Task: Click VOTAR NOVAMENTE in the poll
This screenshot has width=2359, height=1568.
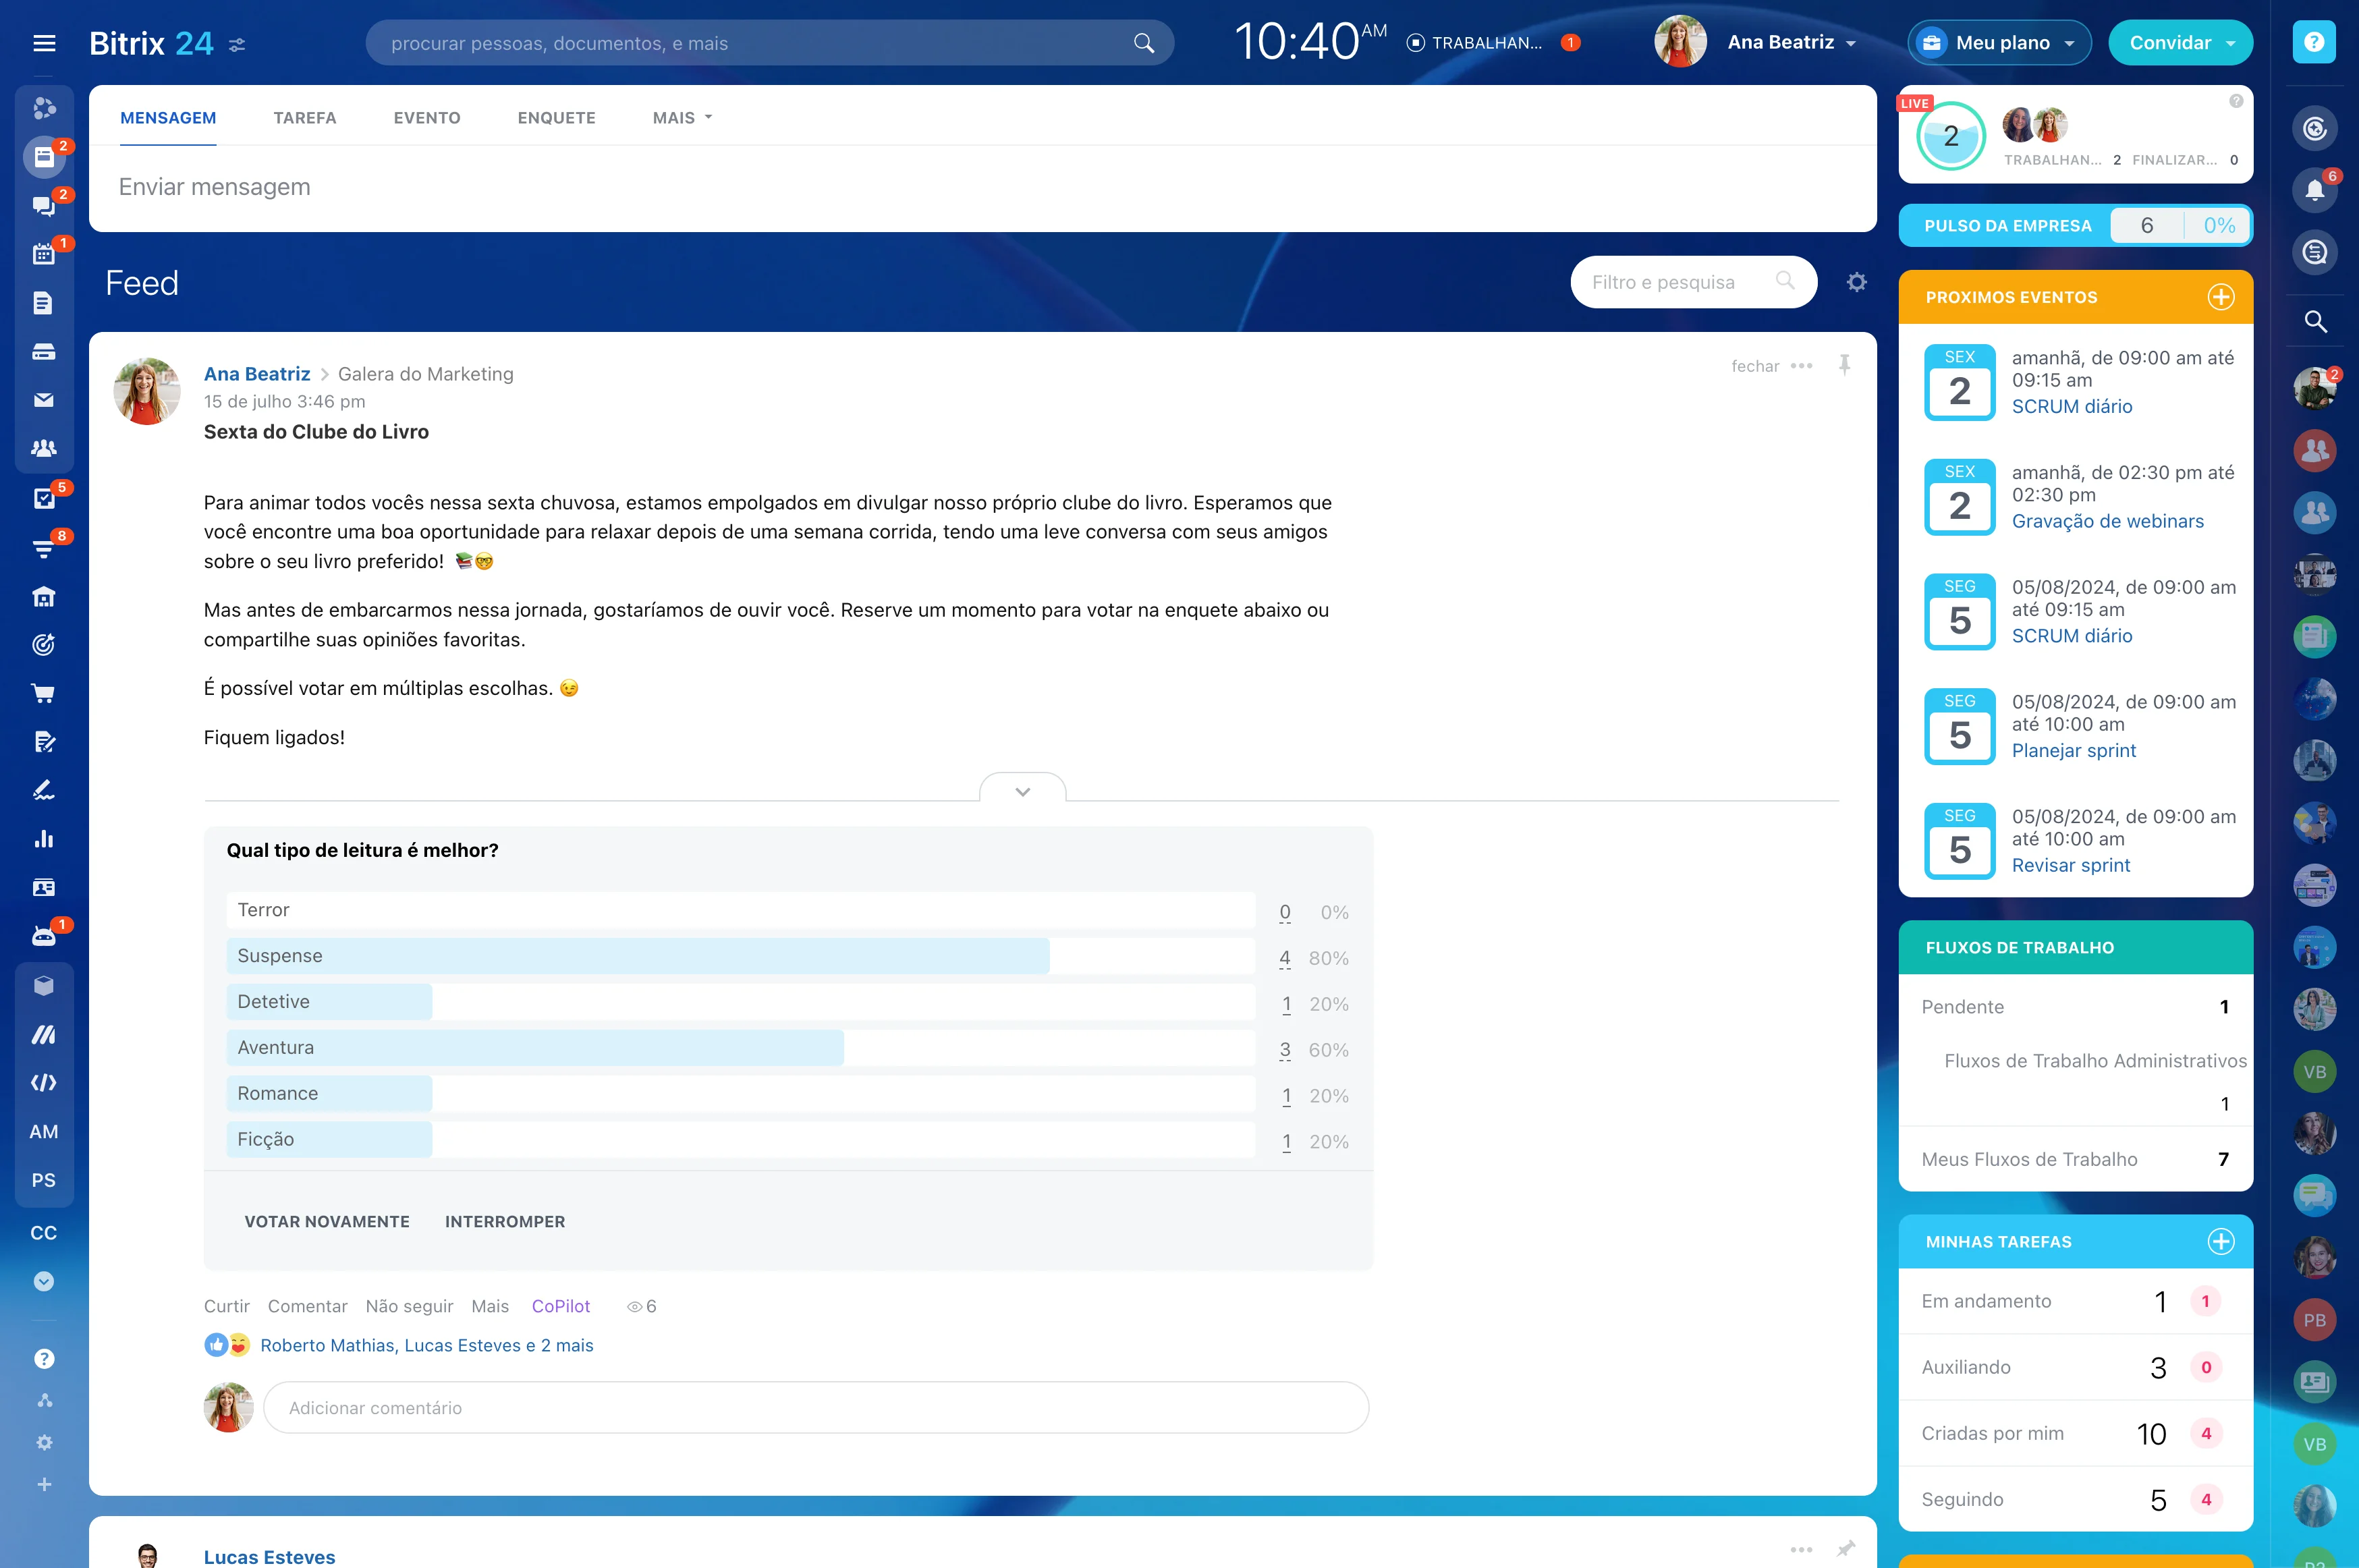Action: tap(327, 1221)
